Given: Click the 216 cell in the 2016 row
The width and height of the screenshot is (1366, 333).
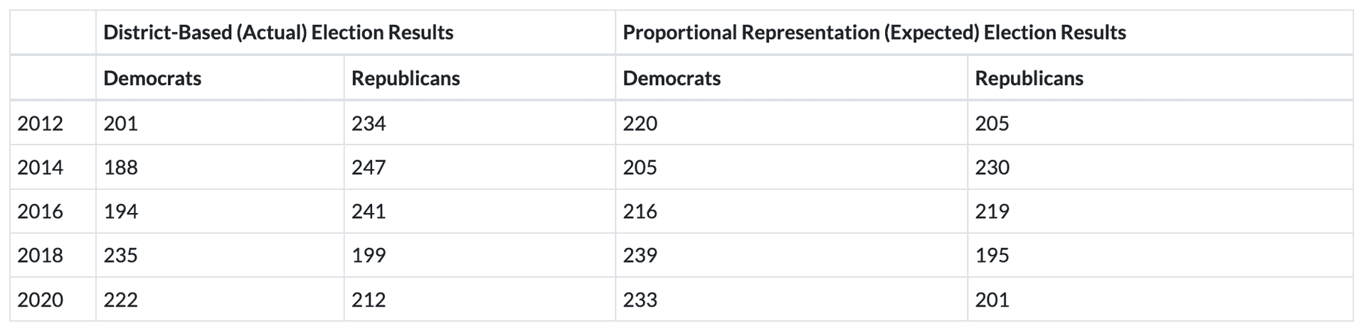Looking at the screenshot, I should pos(640,212).
